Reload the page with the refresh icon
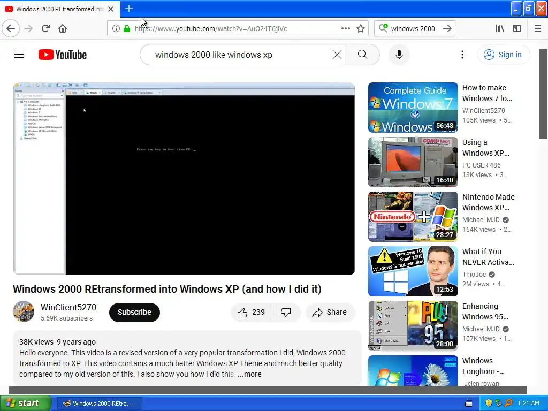This screenshot has height=411, width=548. click(x=45, y=28)
